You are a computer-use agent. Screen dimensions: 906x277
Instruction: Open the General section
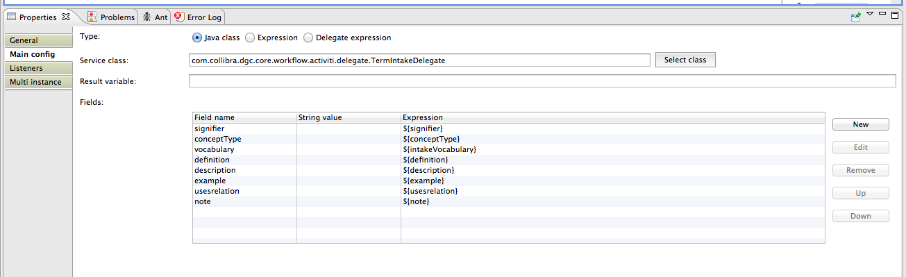coord(38,40)
